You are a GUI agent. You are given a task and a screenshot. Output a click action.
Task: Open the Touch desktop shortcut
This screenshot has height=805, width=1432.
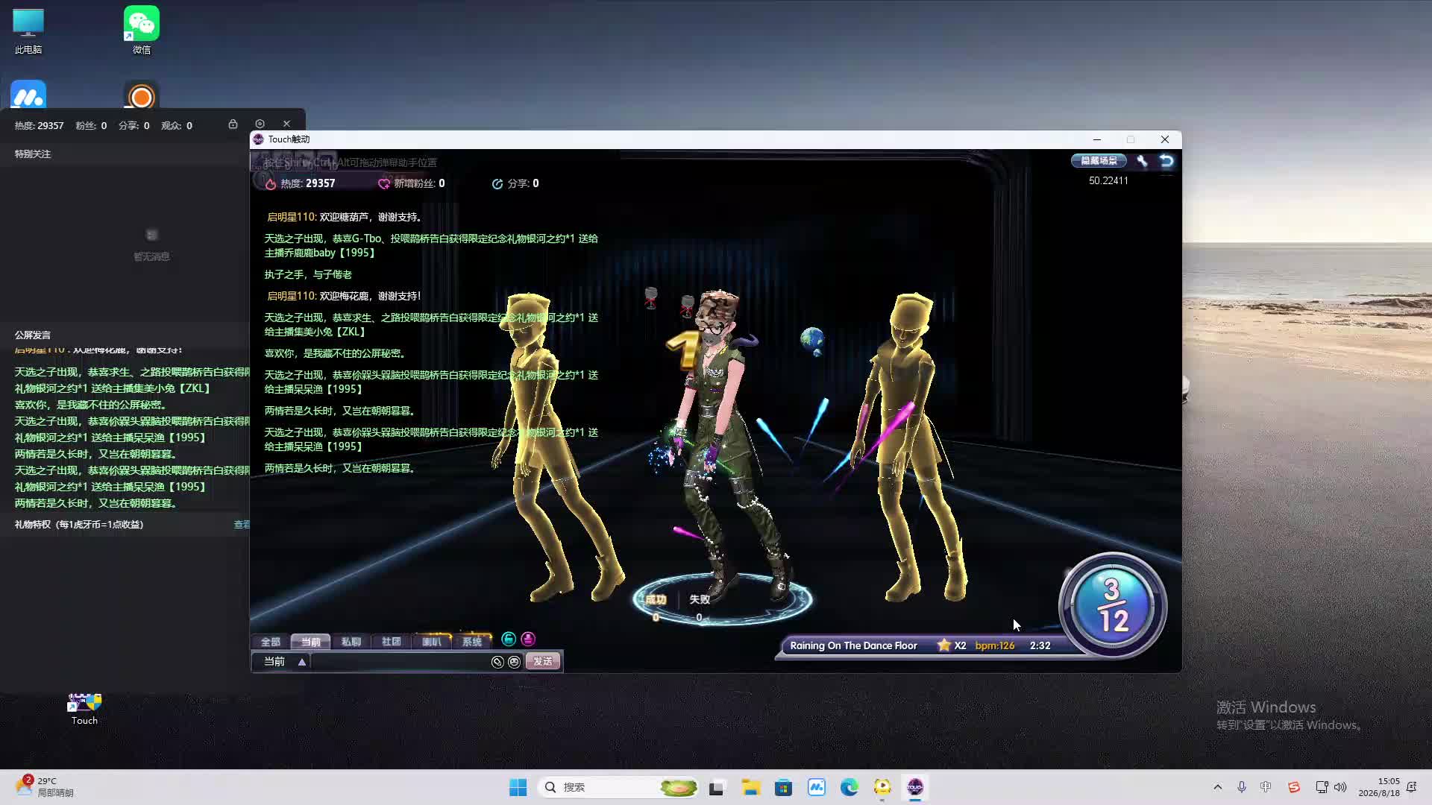[84, 709]
